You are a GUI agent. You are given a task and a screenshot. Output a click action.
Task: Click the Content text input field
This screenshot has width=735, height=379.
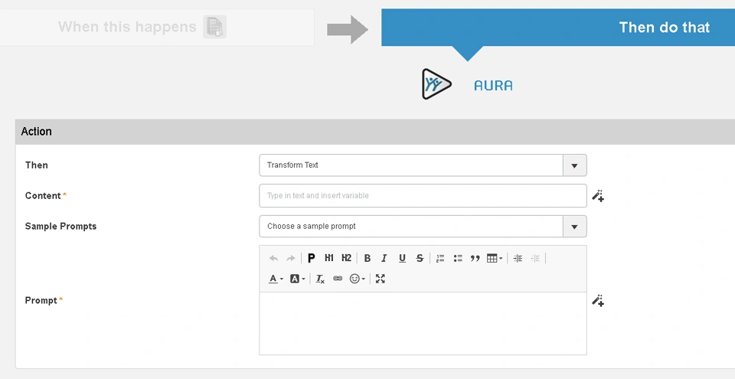pos(423,195)
